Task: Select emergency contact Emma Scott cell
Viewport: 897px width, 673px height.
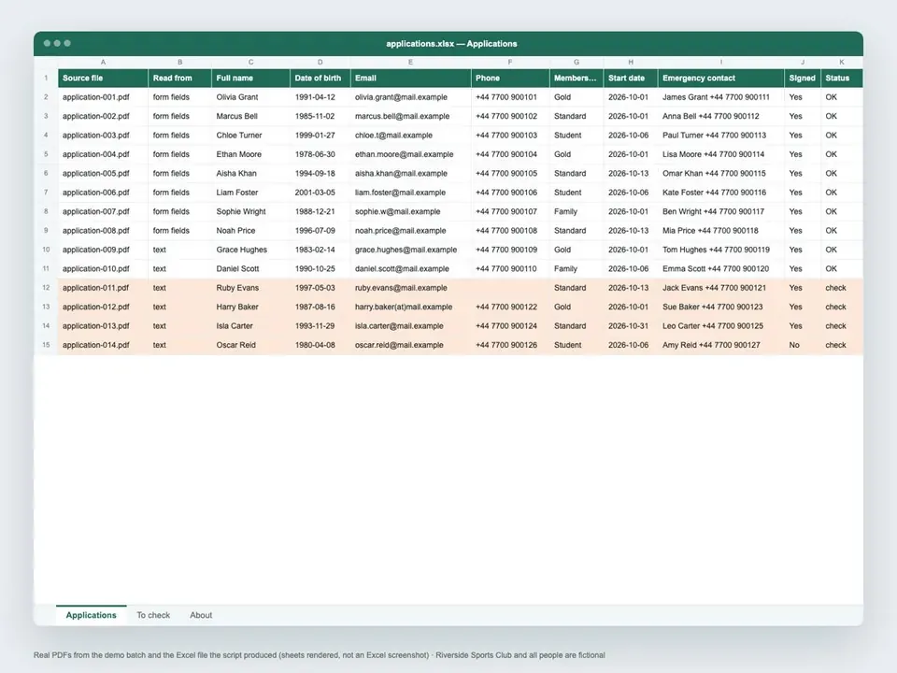Action: point(721,269)
